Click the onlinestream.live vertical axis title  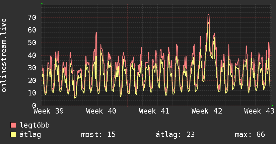click(4, 55)
